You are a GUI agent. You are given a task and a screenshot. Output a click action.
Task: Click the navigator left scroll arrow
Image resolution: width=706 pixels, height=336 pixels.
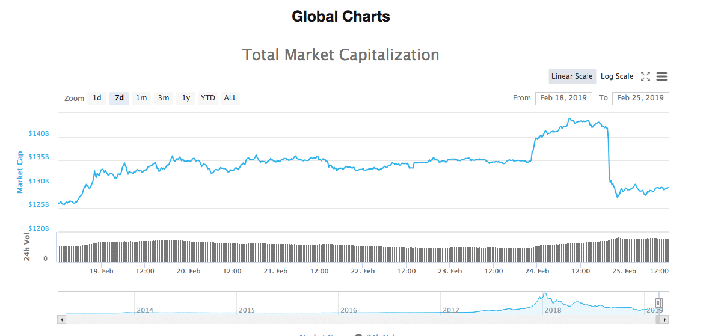[61, 320]
